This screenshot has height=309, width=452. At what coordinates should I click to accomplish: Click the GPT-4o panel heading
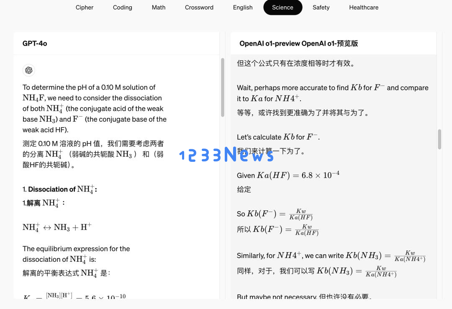pyautogui.click(x=35, y=43)
